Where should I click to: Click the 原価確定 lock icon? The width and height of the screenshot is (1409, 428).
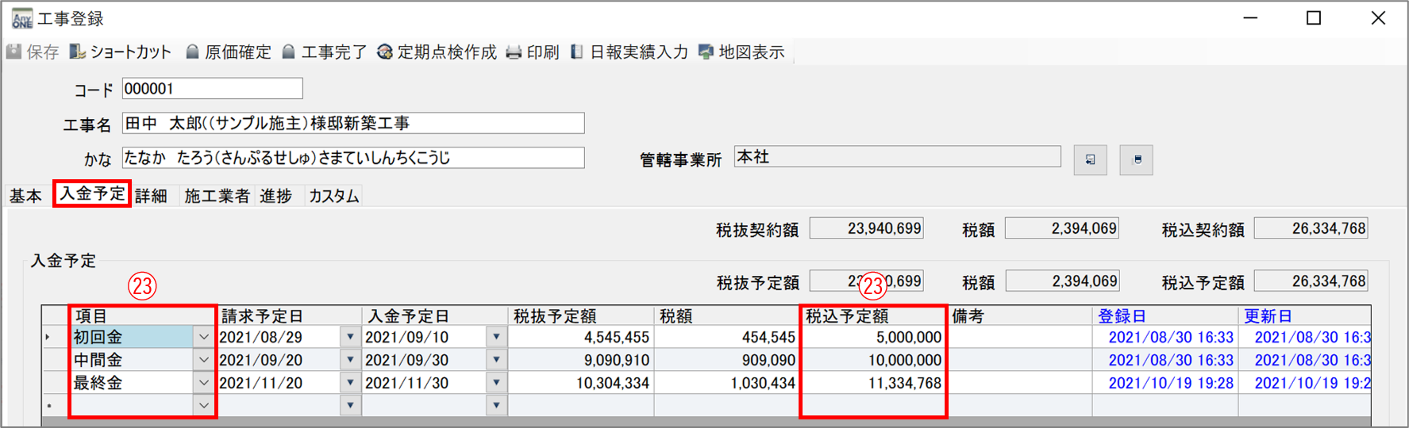pyautogui.click(x=192, y=52)
